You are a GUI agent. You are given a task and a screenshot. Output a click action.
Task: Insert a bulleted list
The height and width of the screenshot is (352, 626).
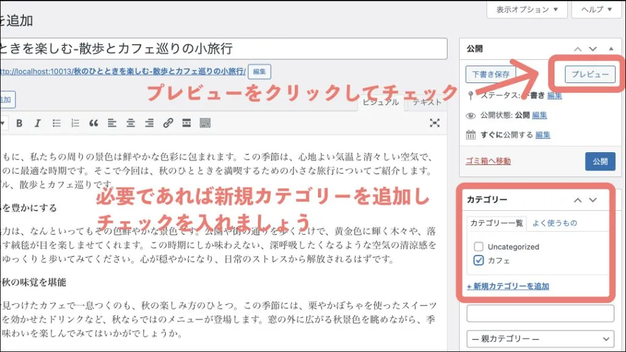[x=56, y=123]
